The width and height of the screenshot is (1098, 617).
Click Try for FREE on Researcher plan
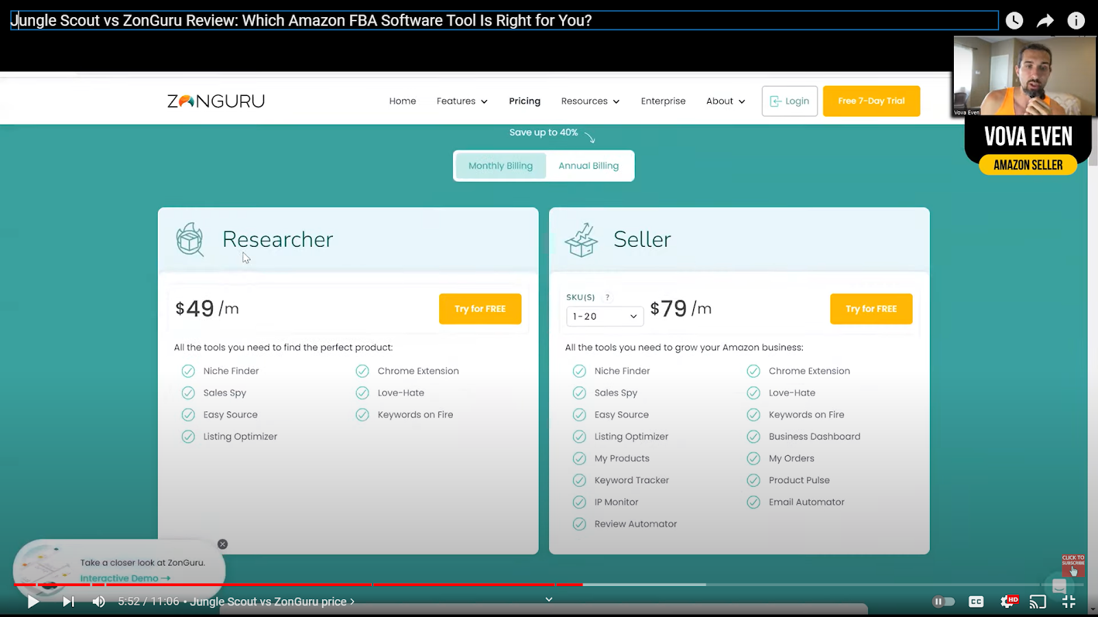pyautogui.click(x=480, y=309)
